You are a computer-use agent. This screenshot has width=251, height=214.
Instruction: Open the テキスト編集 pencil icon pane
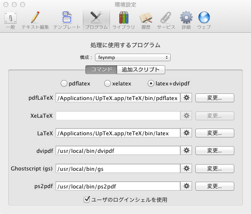[35, 20]
